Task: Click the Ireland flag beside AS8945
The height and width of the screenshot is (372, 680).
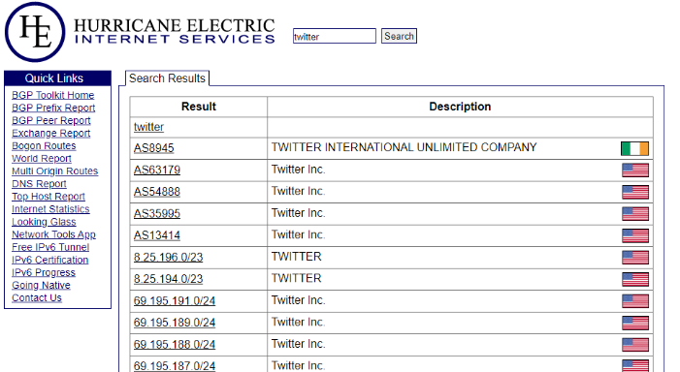Action: pyautogui.click(x=634, y=148)
